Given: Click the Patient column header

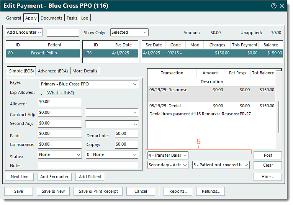Looking at the screenshot, I should pyautogui.click(x=54, y=45).
